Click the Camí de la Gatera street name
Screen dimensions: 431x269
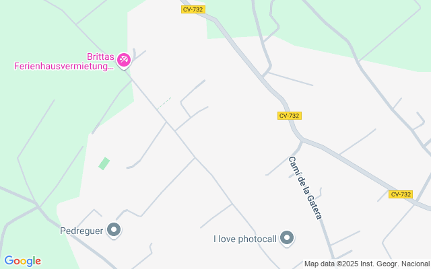pyautogui.click(x=305, y=188)
